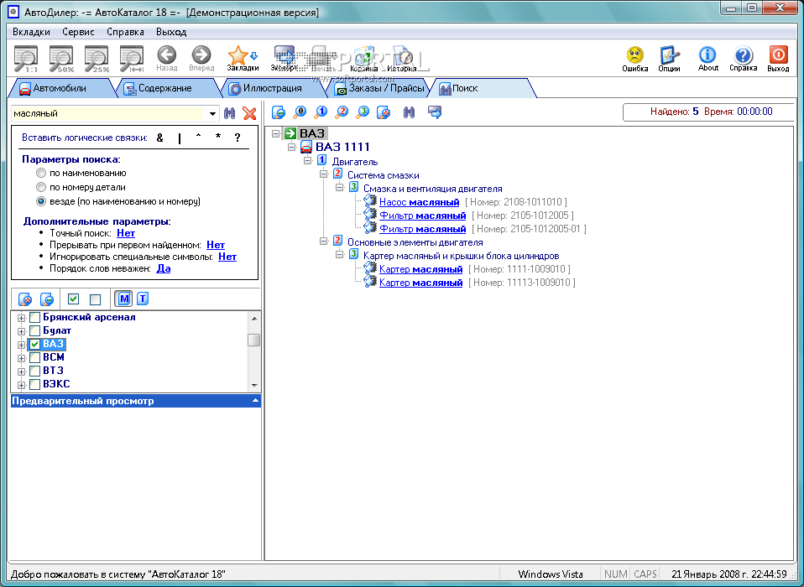The height and width of the screenshot is (587, 804).
Task: Expand Брянский арсенал in manufacturer list
Action: click(x=21, y=318)
